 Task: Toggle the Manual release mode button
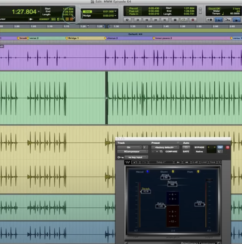[x=147, y=171]
